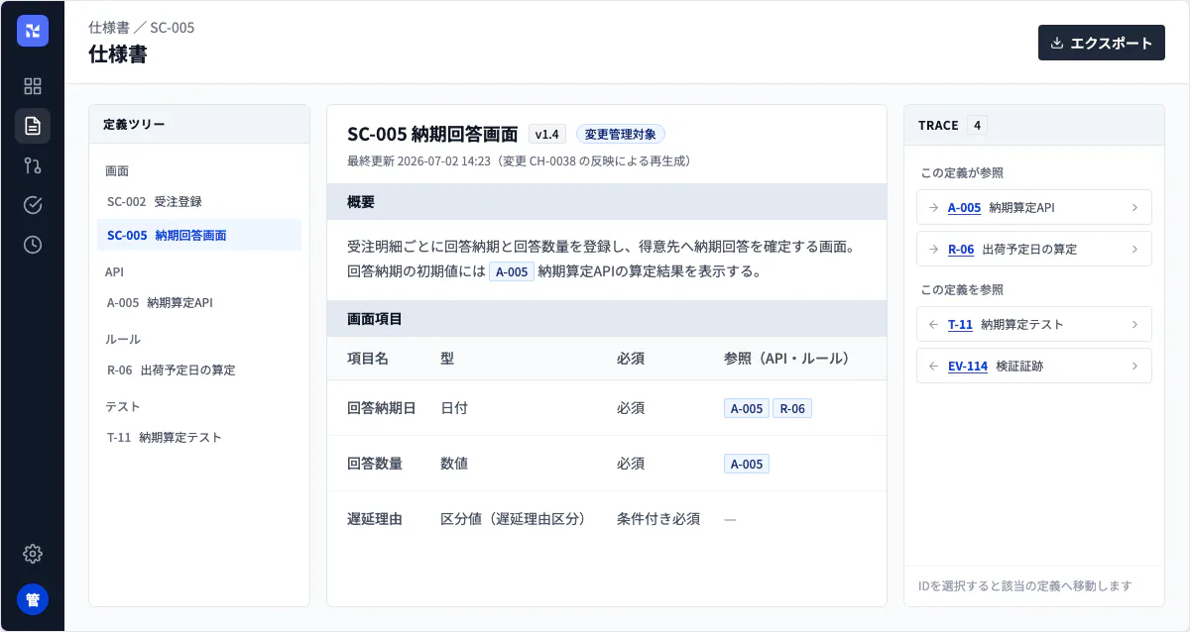Select R-06 出荷予定日の算定 in definition tree
The image size is (1190, 632).
coord(199,369)
